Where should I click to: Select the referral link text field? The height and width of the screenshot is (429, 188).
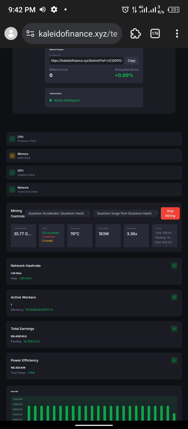click(86, 60)
